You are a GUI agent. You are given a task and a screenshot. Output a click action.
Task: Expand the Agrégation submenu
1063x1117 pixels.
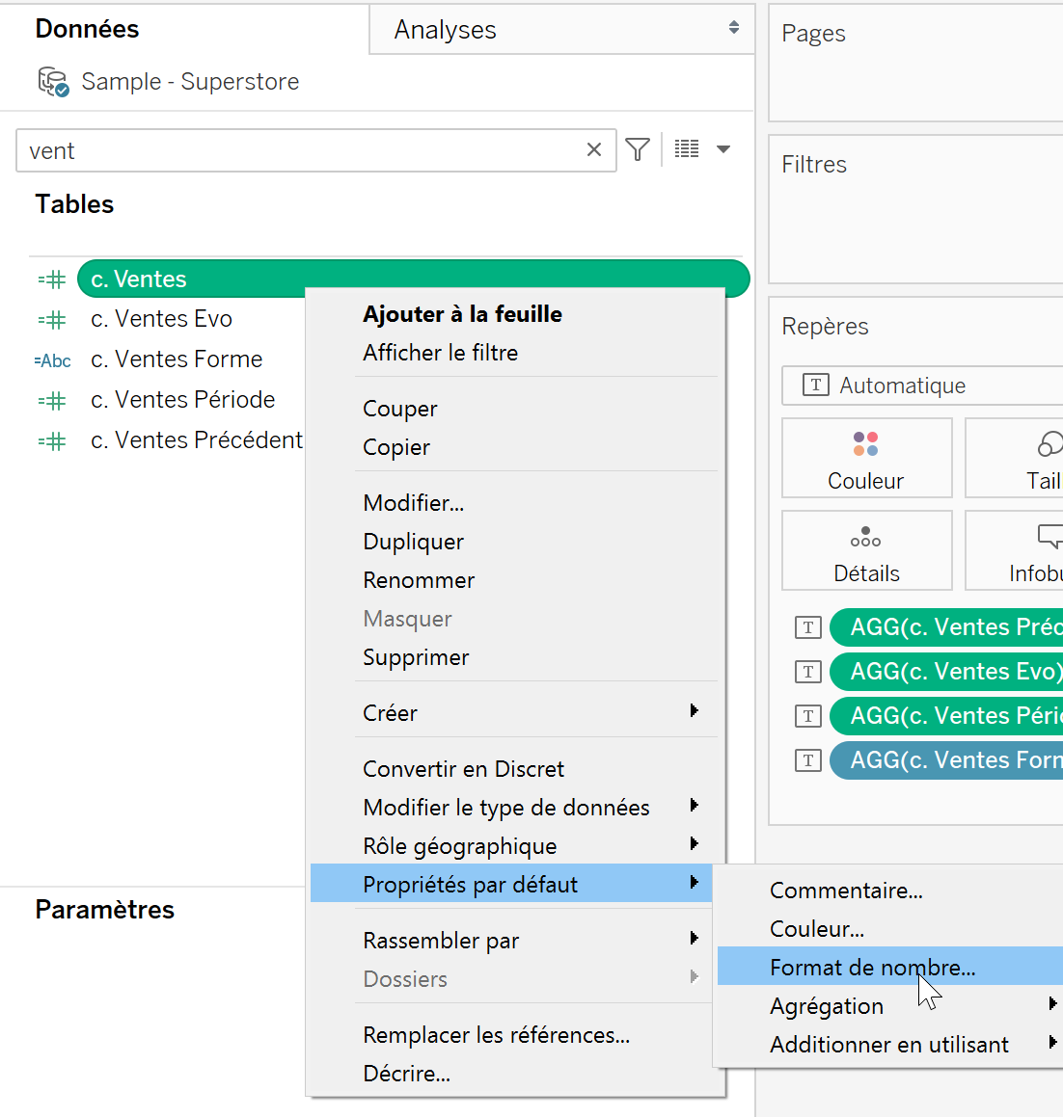tap(889, 1006)
